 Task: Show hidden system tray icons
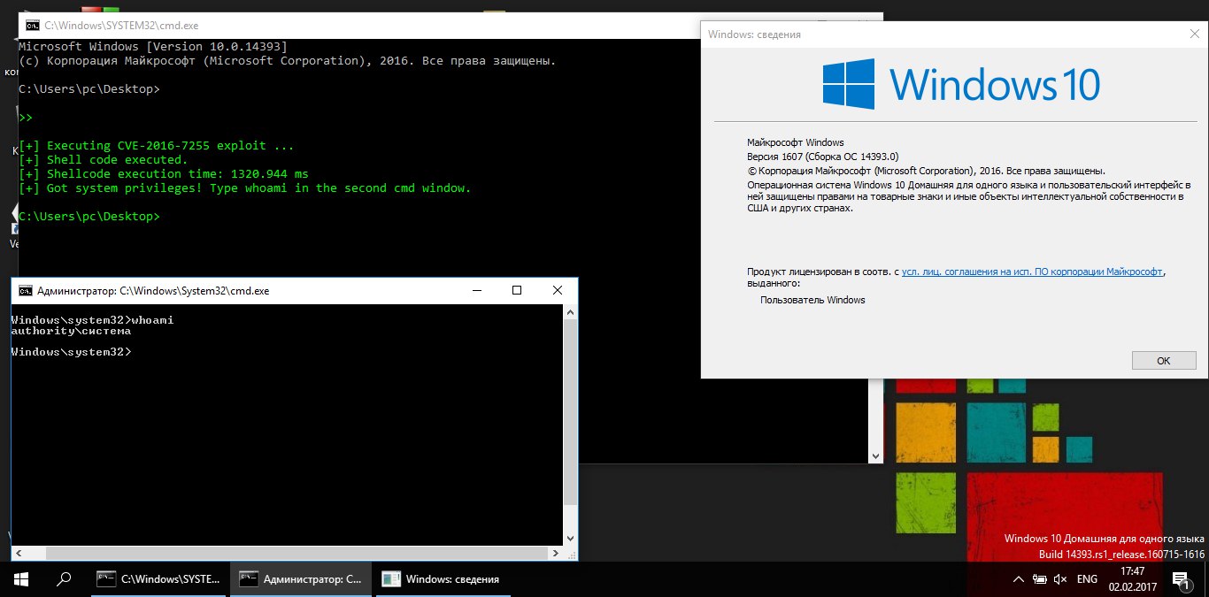click(x=1017, y=579)
